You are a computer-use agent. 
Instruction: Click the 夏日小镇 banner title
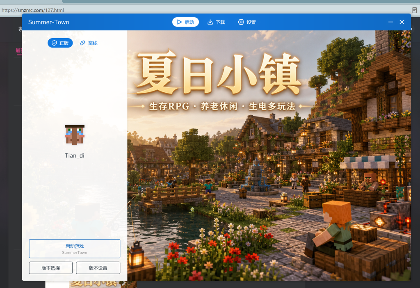(x=218, y=73)
